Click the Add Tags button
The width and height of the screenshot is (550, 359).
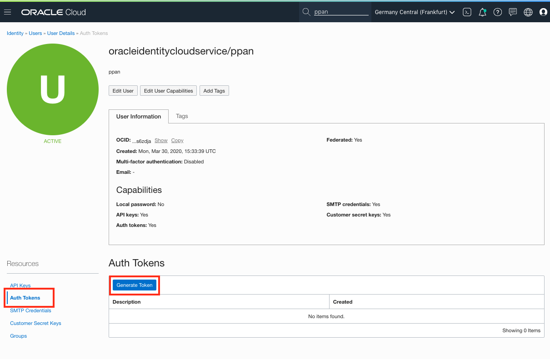click(x=214, y=91)
